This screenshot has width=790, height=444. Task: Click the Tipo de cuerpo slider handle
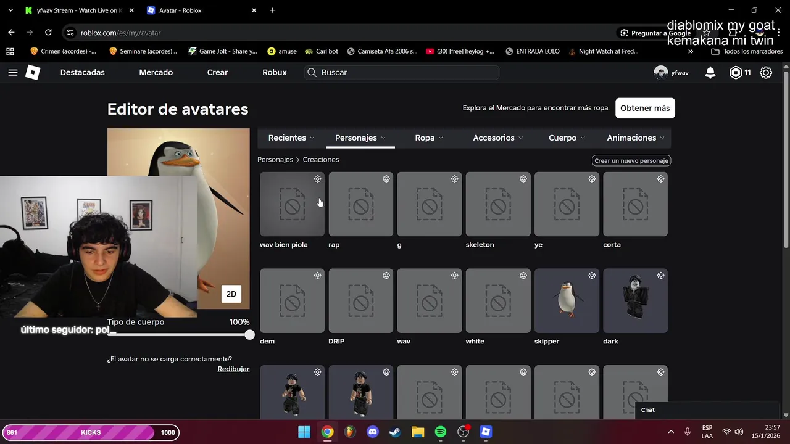pos(249,335)
